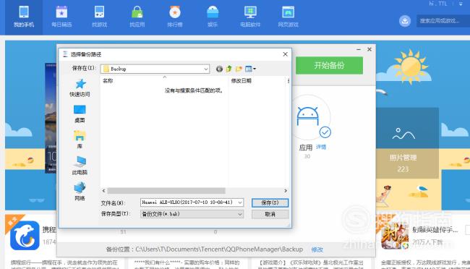470x269 pixels.
Task: Open the 我的手机 (My Phone) tab
Action: (x=23, y=17)
